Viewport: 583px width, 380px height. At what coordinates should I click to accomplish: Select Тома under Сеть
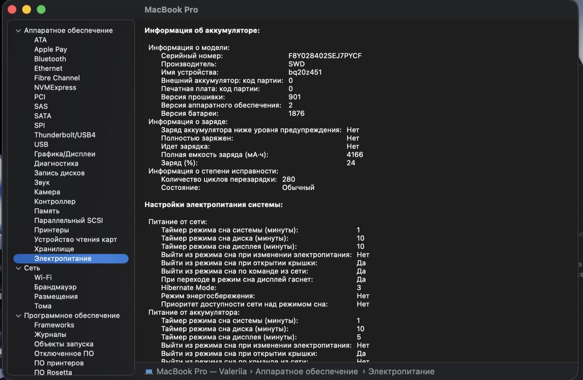43,306
